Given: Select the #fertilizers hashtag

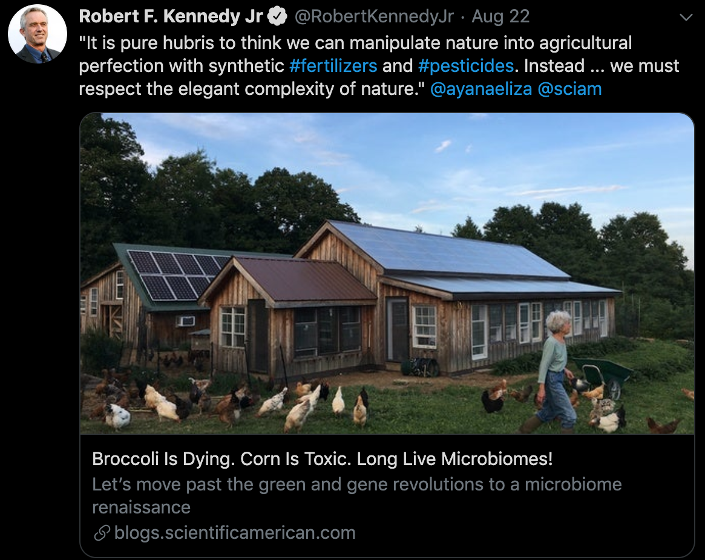Looking at the screenshot, I should point(333,65).
